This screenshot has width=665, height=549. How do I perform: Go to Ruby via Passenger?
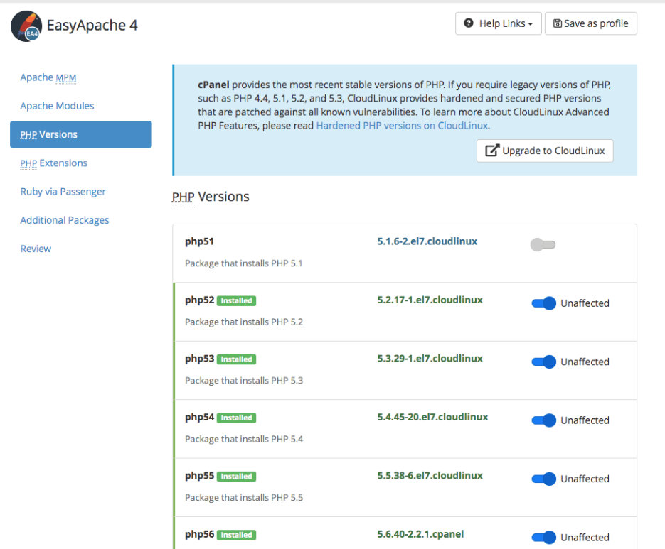(x=63, y=192)
